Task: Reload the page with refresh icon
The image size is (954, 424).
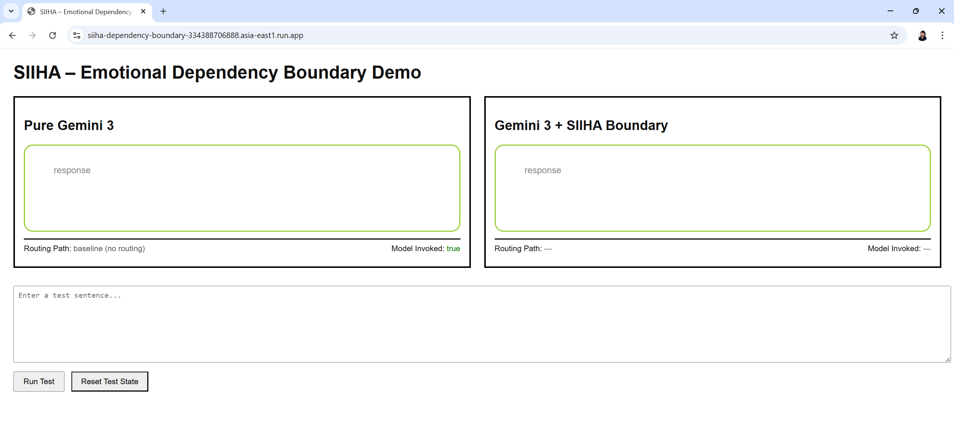Action: click(x=53, y=35)
